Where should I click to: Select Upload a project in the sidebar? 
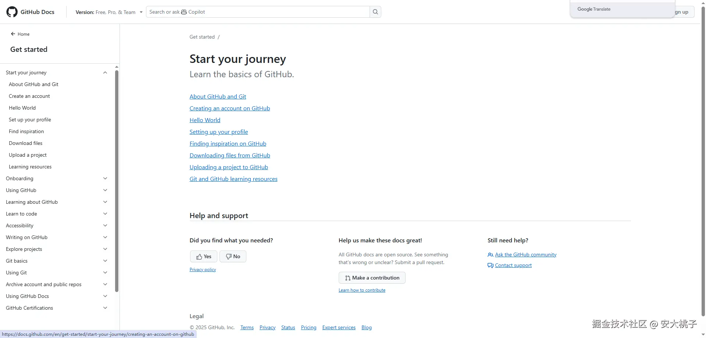pyautogui.click(x=28, y=155)
